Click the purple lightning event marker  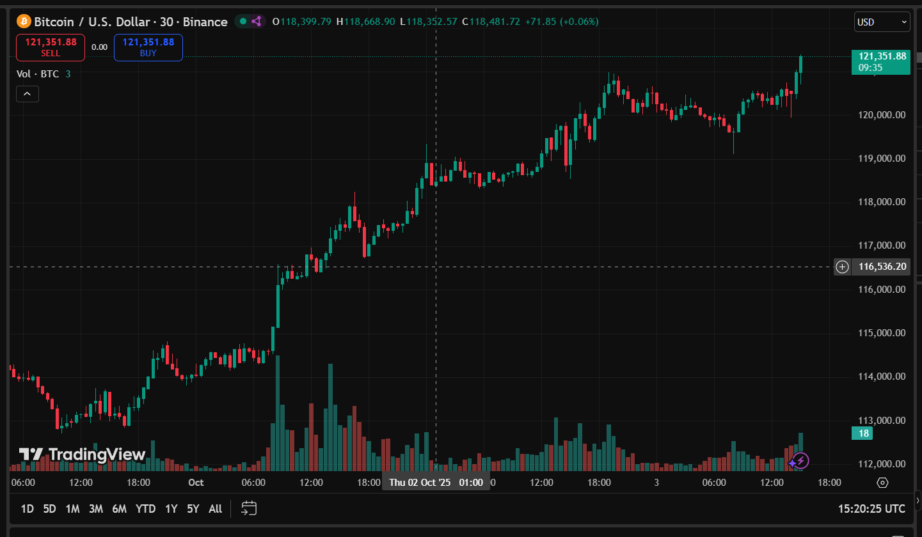click(800, 460)
